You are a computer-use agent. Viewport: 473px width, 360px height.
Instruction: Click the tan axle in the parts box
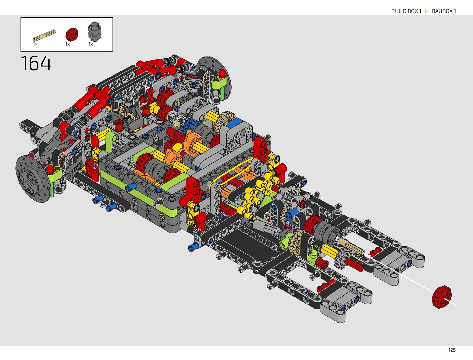click(x=44, y=35)
